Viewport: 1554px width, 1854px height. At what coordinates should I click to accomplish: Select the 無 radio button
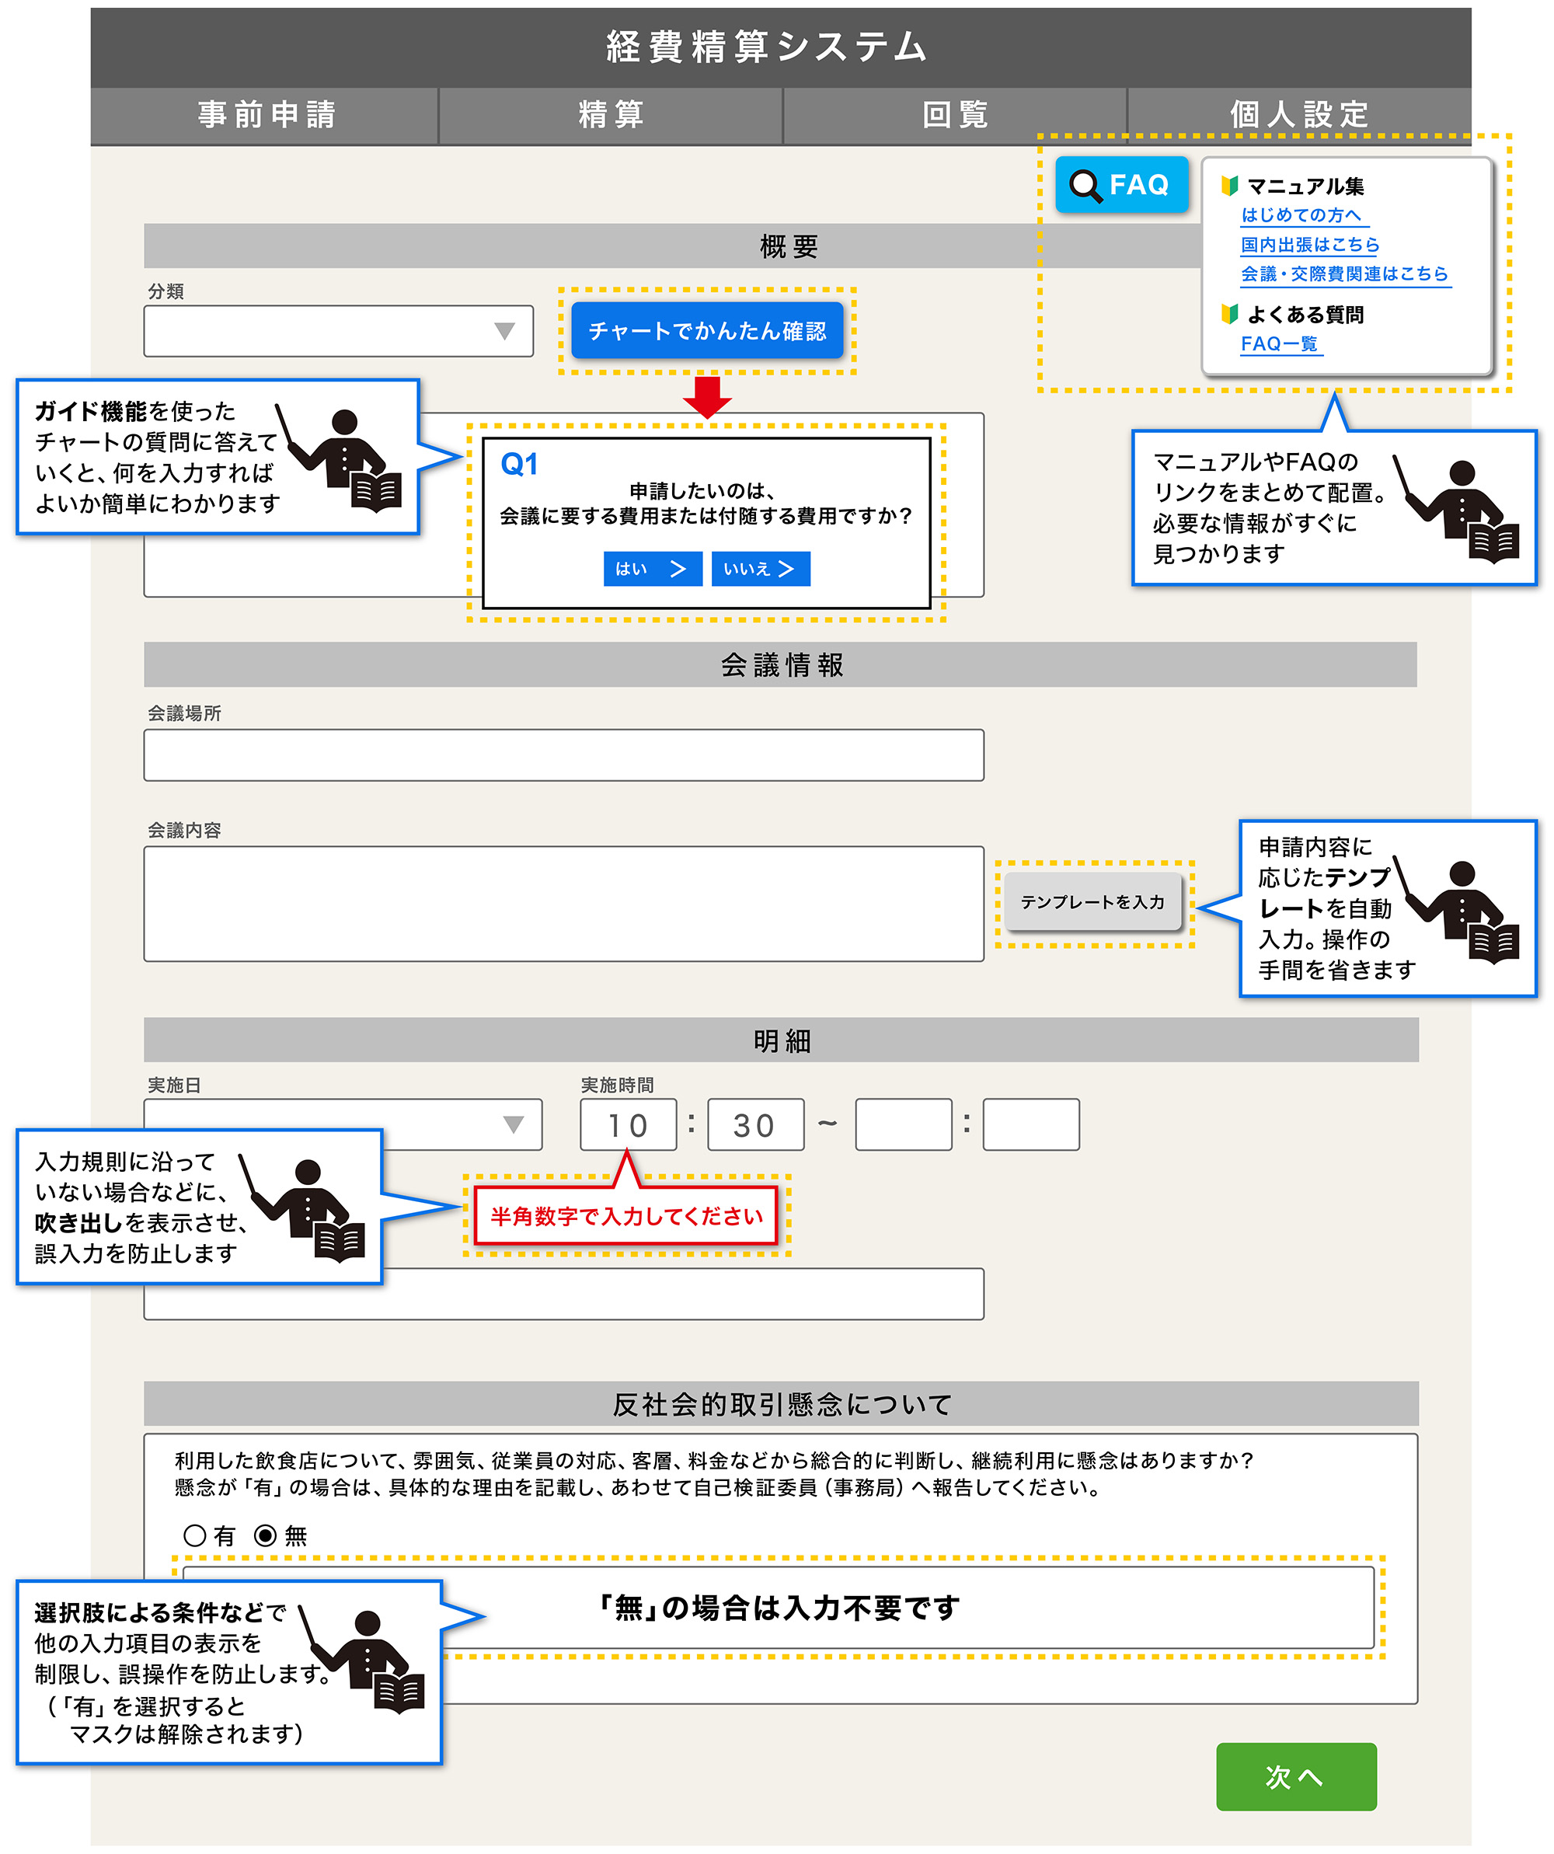click(x=265, y=1535)
